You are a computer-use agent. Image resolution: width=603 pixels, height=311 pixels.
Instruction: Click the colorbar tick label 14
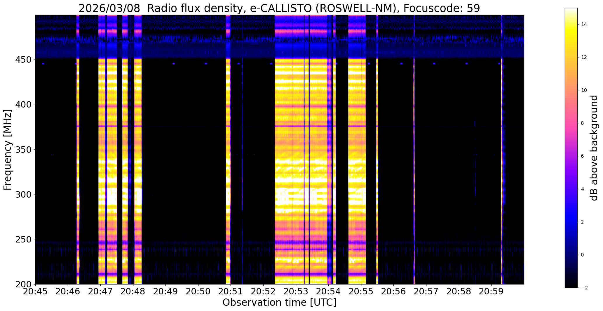pos(584,24)
